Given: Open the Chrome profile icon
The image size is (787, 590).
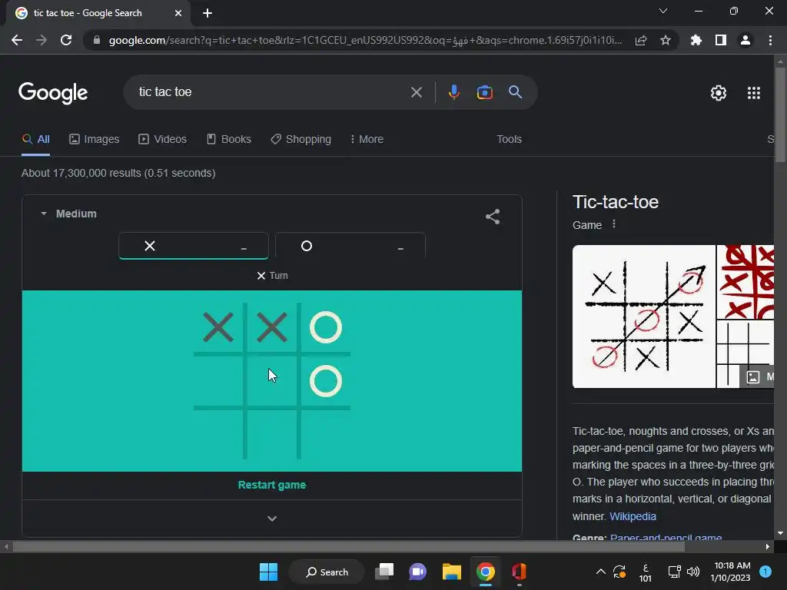Looking at the screenshot, I should [745, 40].
